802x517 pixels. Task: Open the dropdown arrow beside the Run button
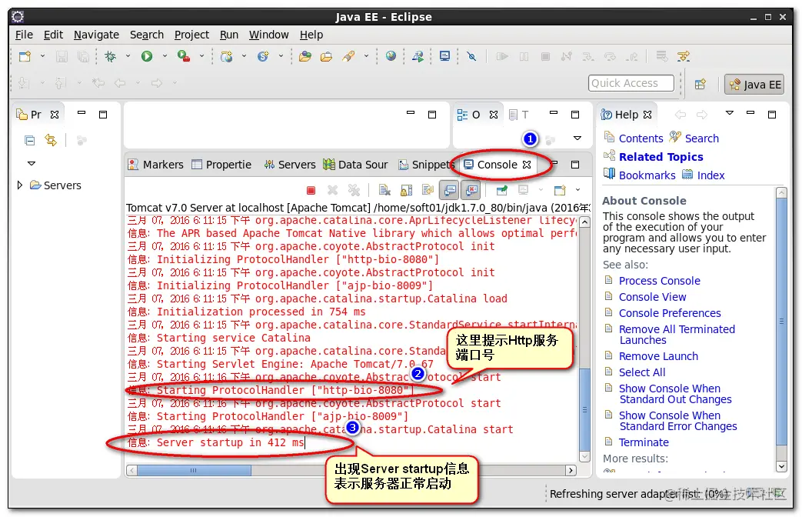point(165,56)
